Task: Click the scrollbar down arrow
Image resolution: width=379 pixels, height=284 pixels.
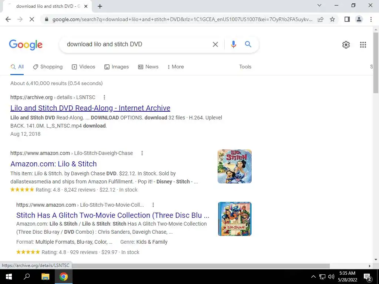Action: coord(376,260)
